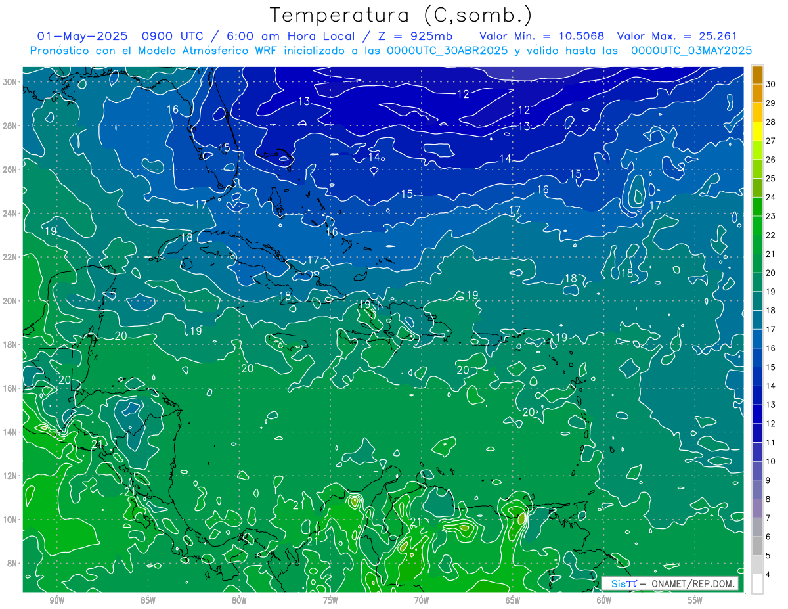
Task: Click the 'Valor Max. = 25.261' value
Action: (x=677, y=36)
